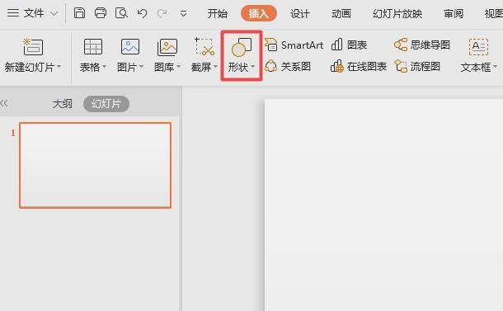Select the 插入 ribbon tab
Screen dimensions: 503x311
tap(259, 13)
